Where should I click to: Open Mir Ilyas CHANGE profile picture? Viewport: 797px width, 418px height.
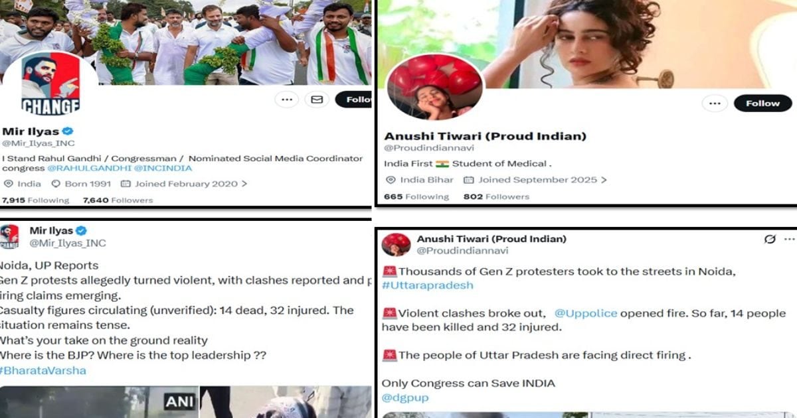(50, 85)
